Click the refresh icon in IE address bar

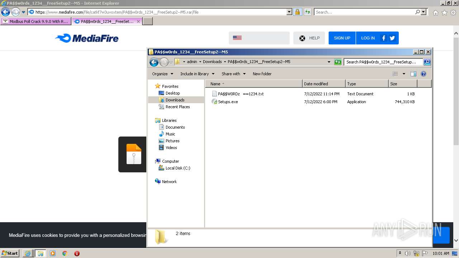[307, 12]
